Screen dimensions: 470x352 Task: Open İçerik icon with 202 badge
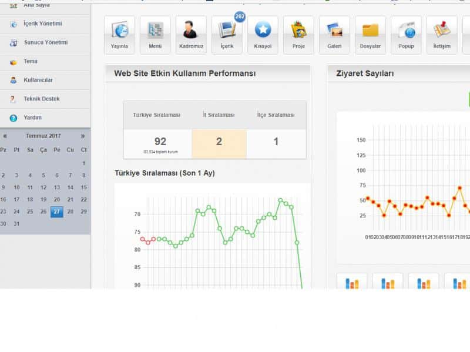point(227,35)
